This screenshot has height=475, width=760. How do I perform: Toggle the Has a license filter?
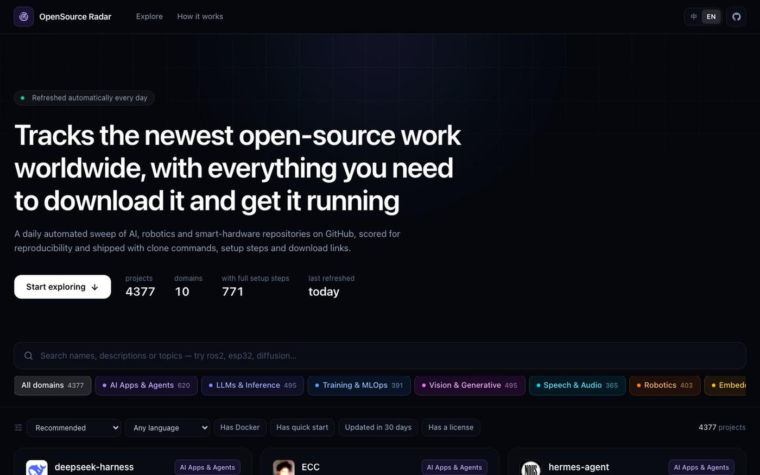(451, 427)
